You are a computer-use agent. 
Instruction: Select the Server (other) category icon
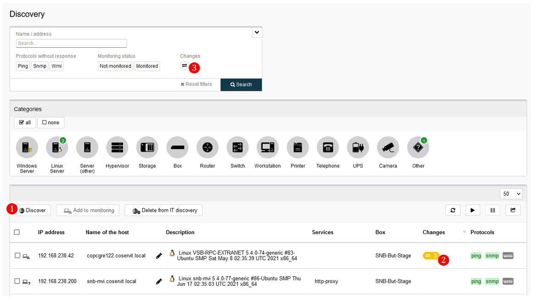87,147
